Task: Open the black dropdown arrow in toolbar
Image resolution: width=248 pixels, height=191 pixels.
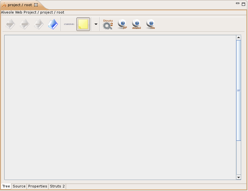Action: pos(96,24)
